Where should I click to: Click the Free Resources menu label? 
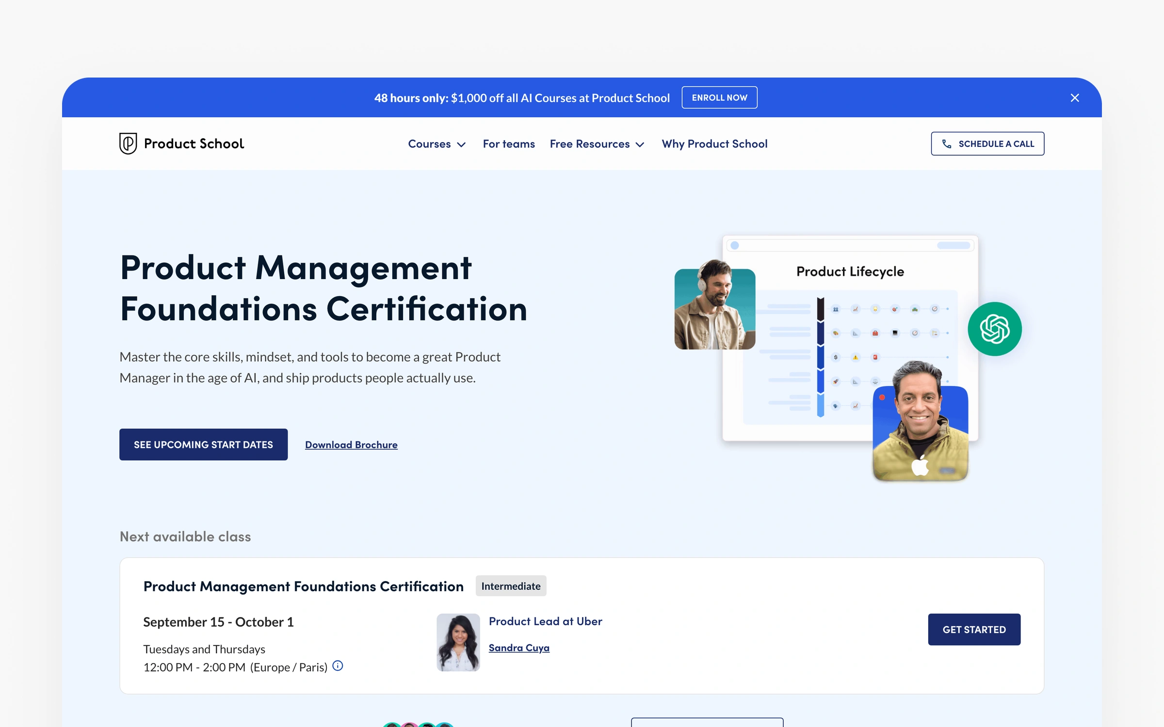pyautogui.click(x=590, y=144)
